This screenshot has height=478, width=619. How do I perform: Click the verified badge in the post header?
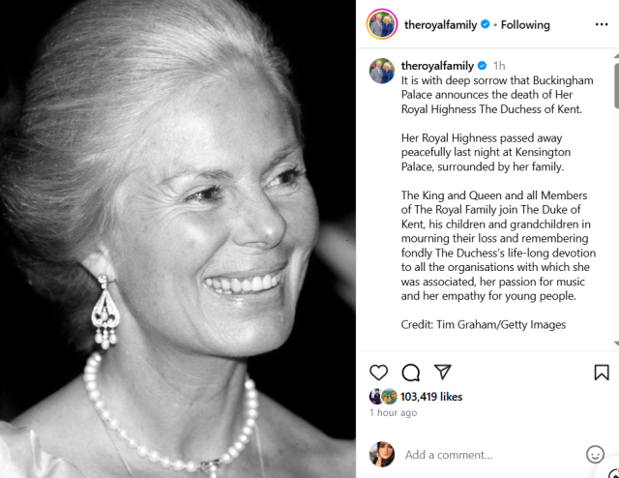(x=485, y=25)
